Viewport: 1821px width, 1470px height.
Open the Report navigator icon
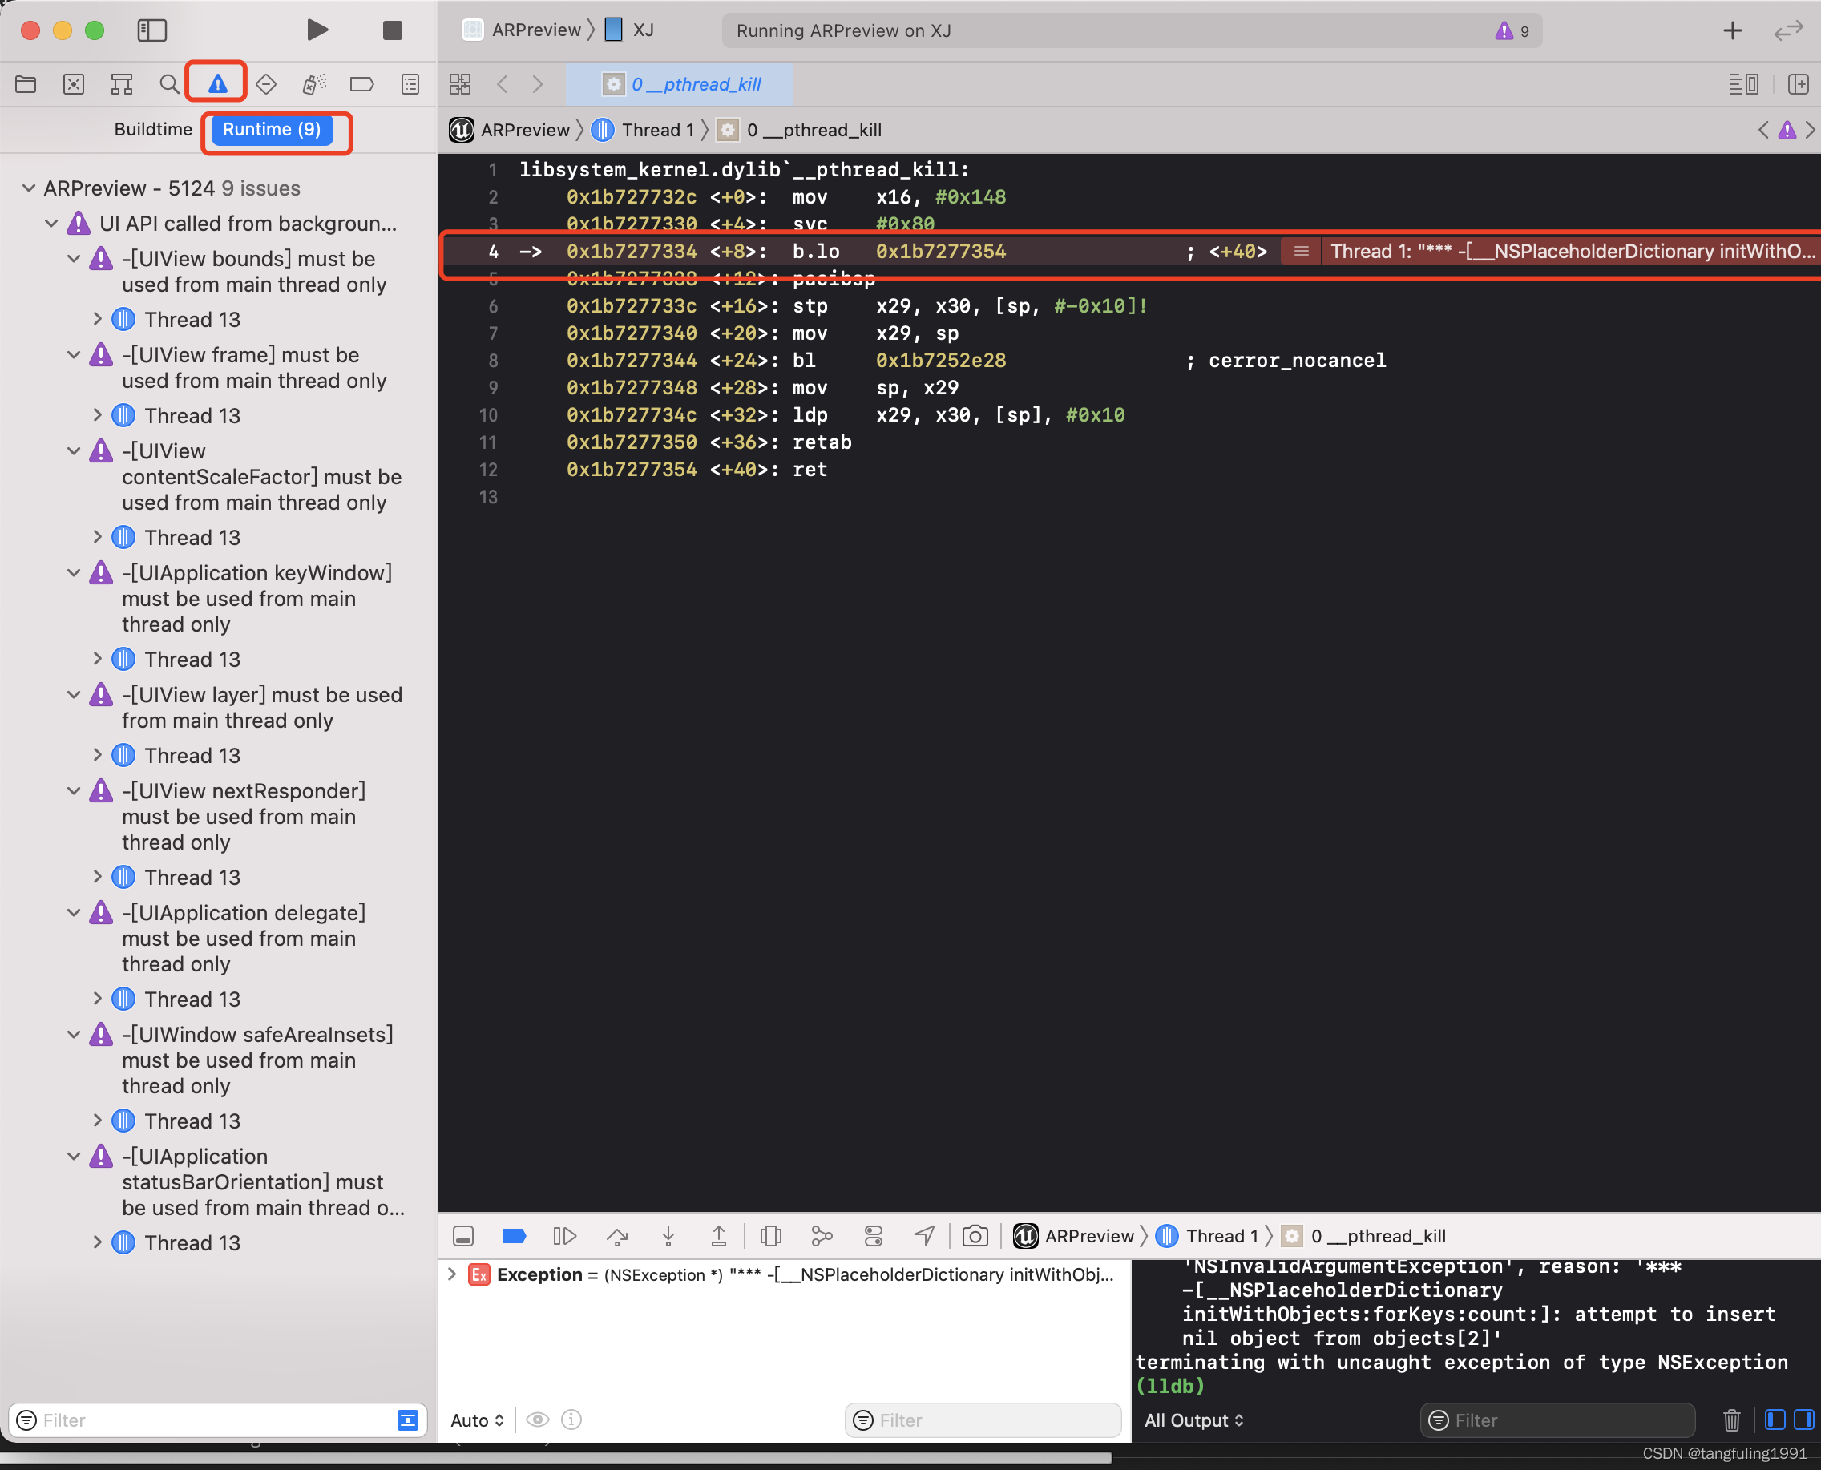410,84
